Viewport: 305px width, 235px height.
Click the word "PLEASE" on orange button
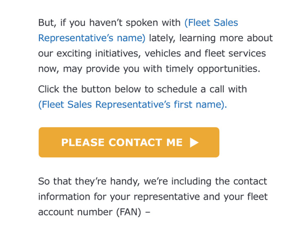(x=83, y=142)
